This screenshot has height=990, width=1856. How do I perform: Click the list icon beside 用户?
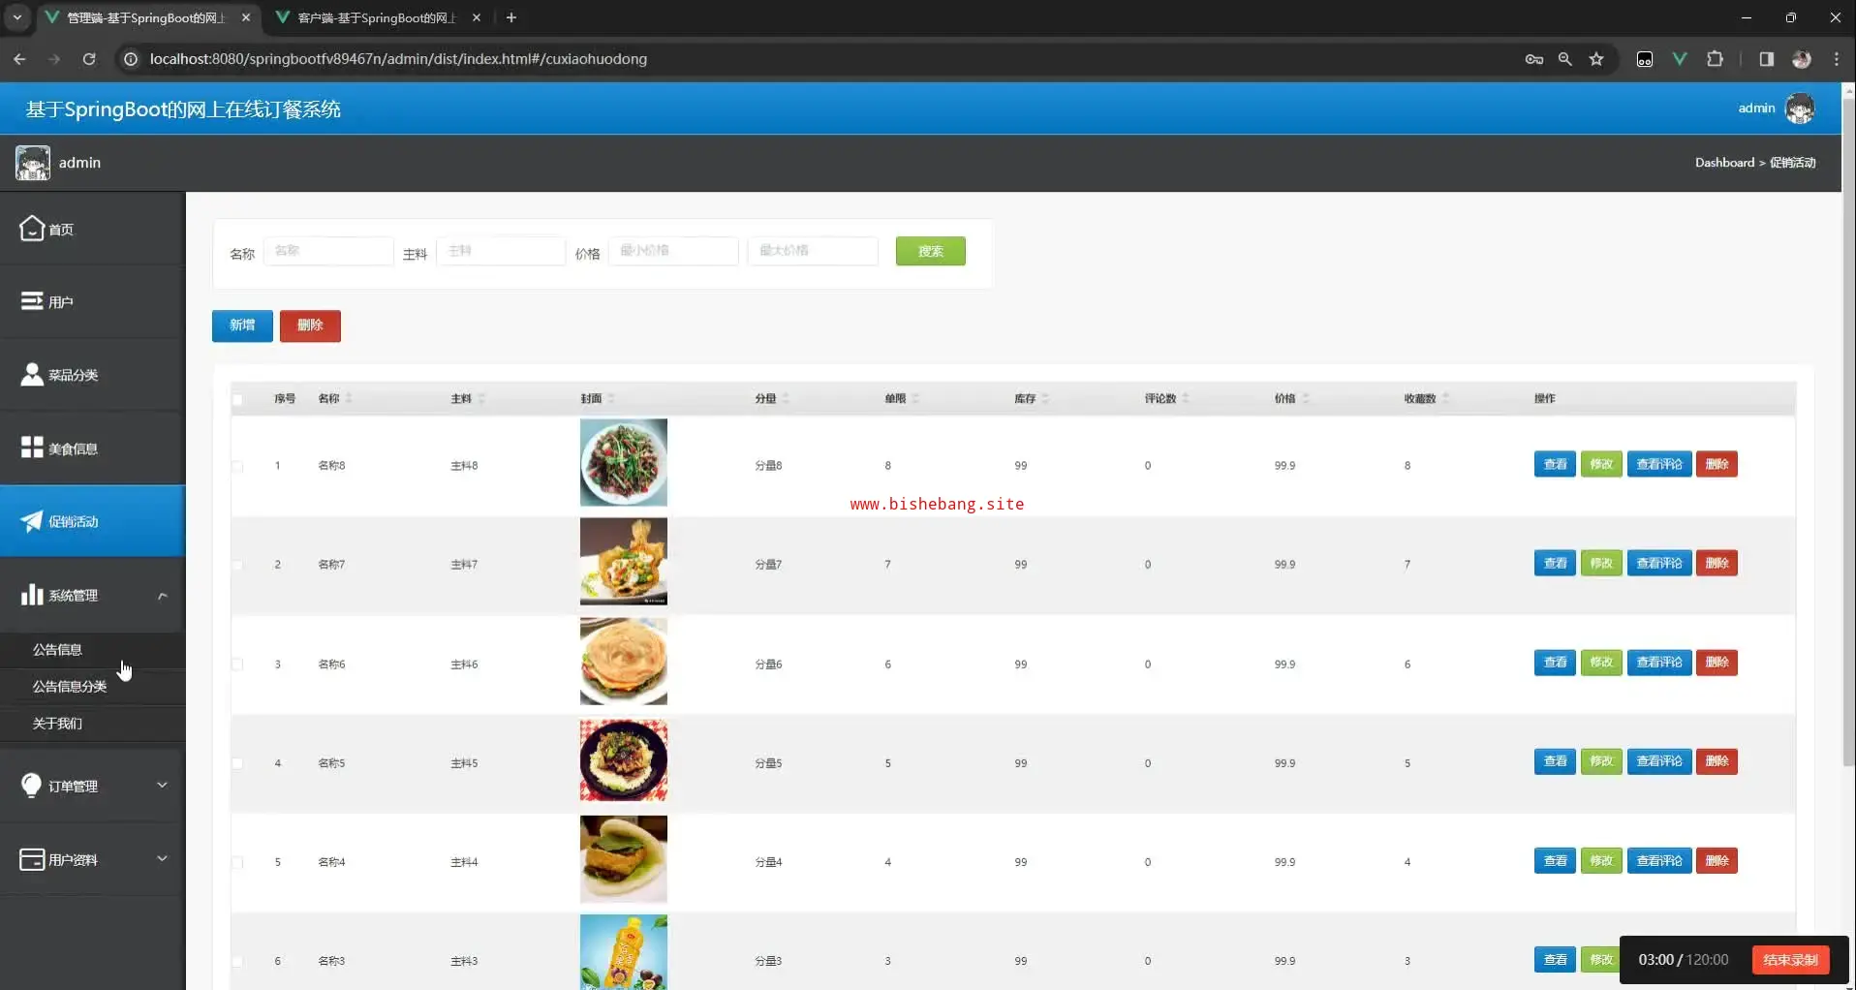(x=32, y=301)
